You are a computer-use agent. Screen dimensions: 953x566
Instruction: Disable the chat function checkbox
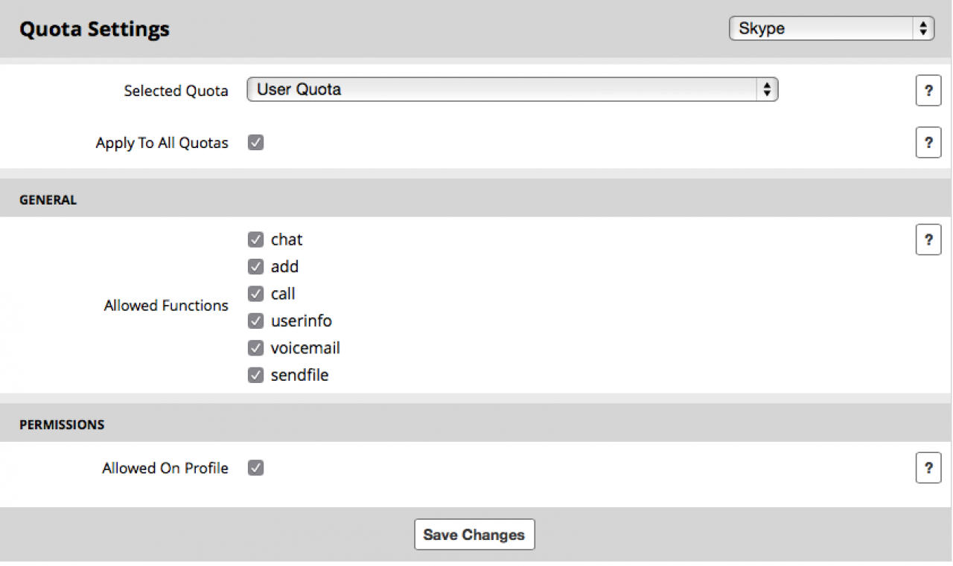tap(256, 239)
